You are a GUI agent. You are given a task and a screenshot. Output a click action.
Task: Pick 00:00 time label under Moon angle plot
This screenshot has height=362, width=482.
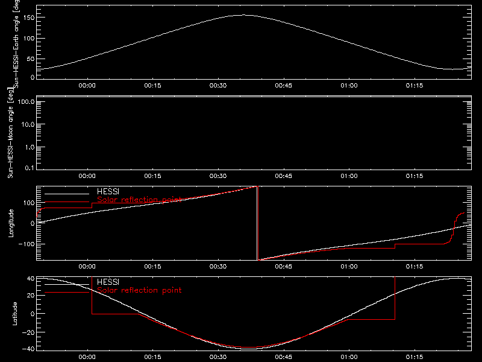coord(87,176)
